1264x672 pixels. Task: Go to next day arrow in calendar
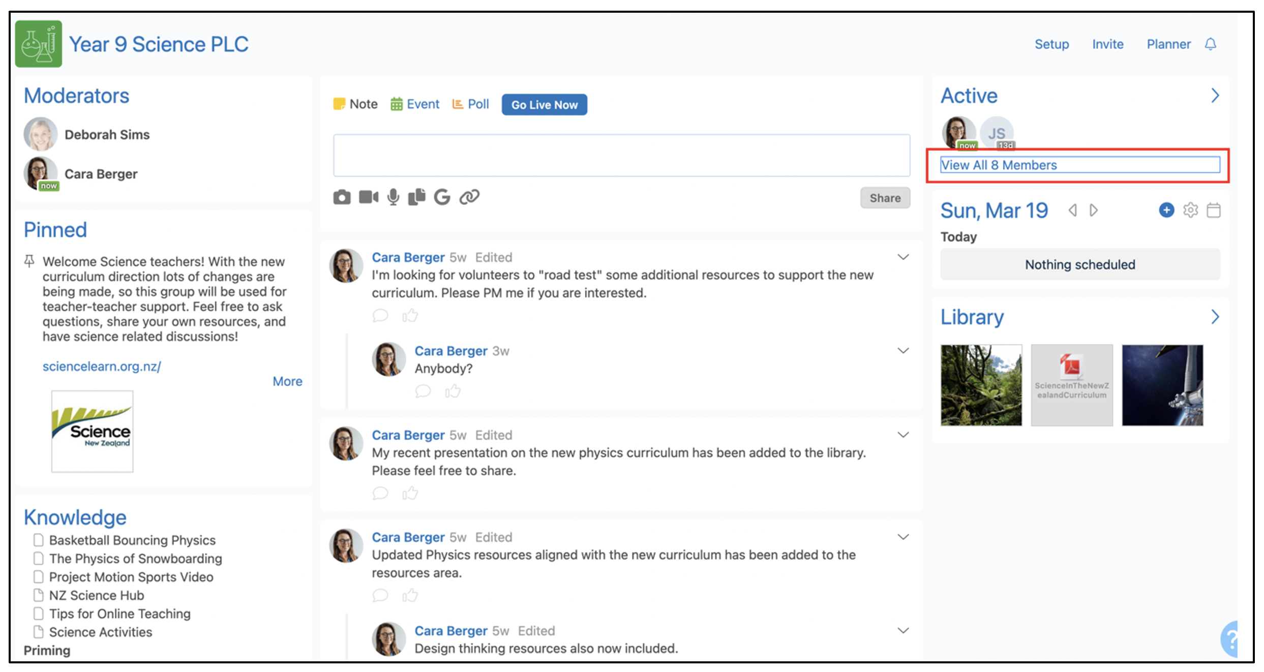(x=1094, y=210)
